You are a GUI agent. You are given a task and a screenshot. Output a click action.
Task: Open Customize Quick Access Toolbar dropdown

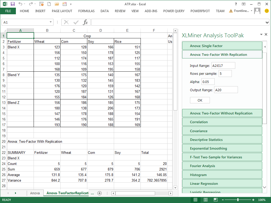[70, 4]
